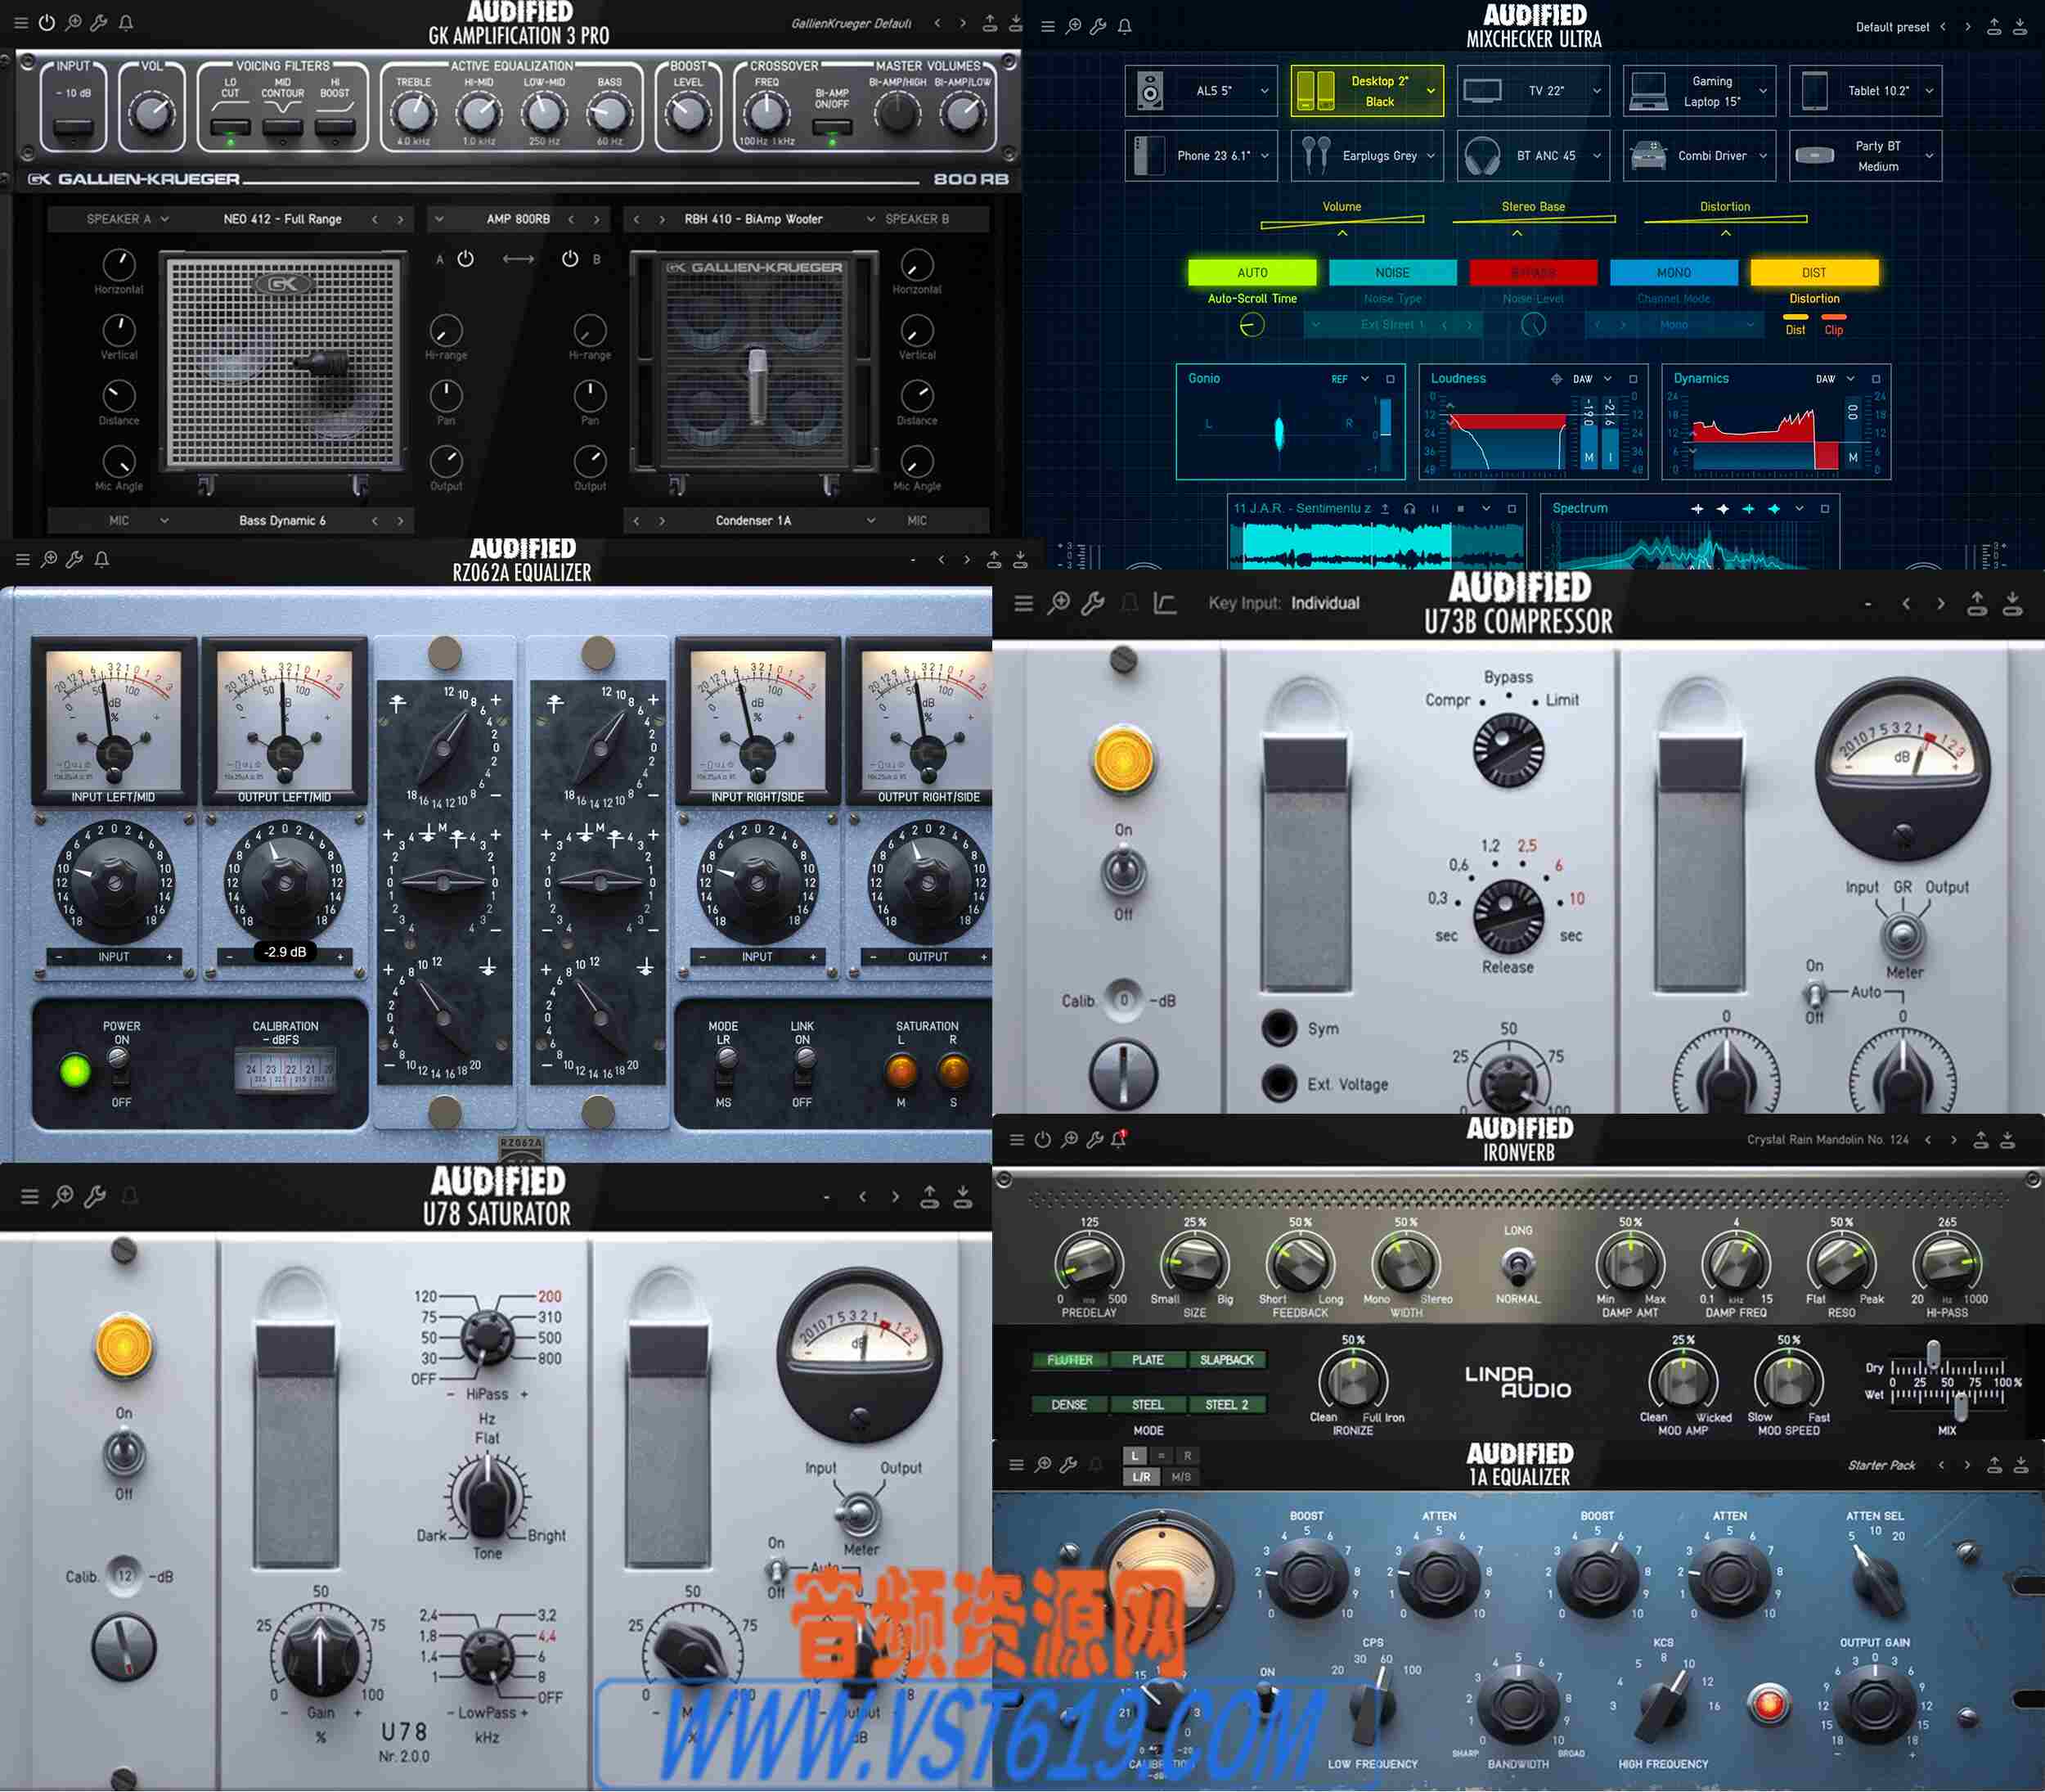This screenshot has width=2045, height=1792.
Task: Open RZ062A Equalizer wrench settings
Action: (x=75, y=560)
